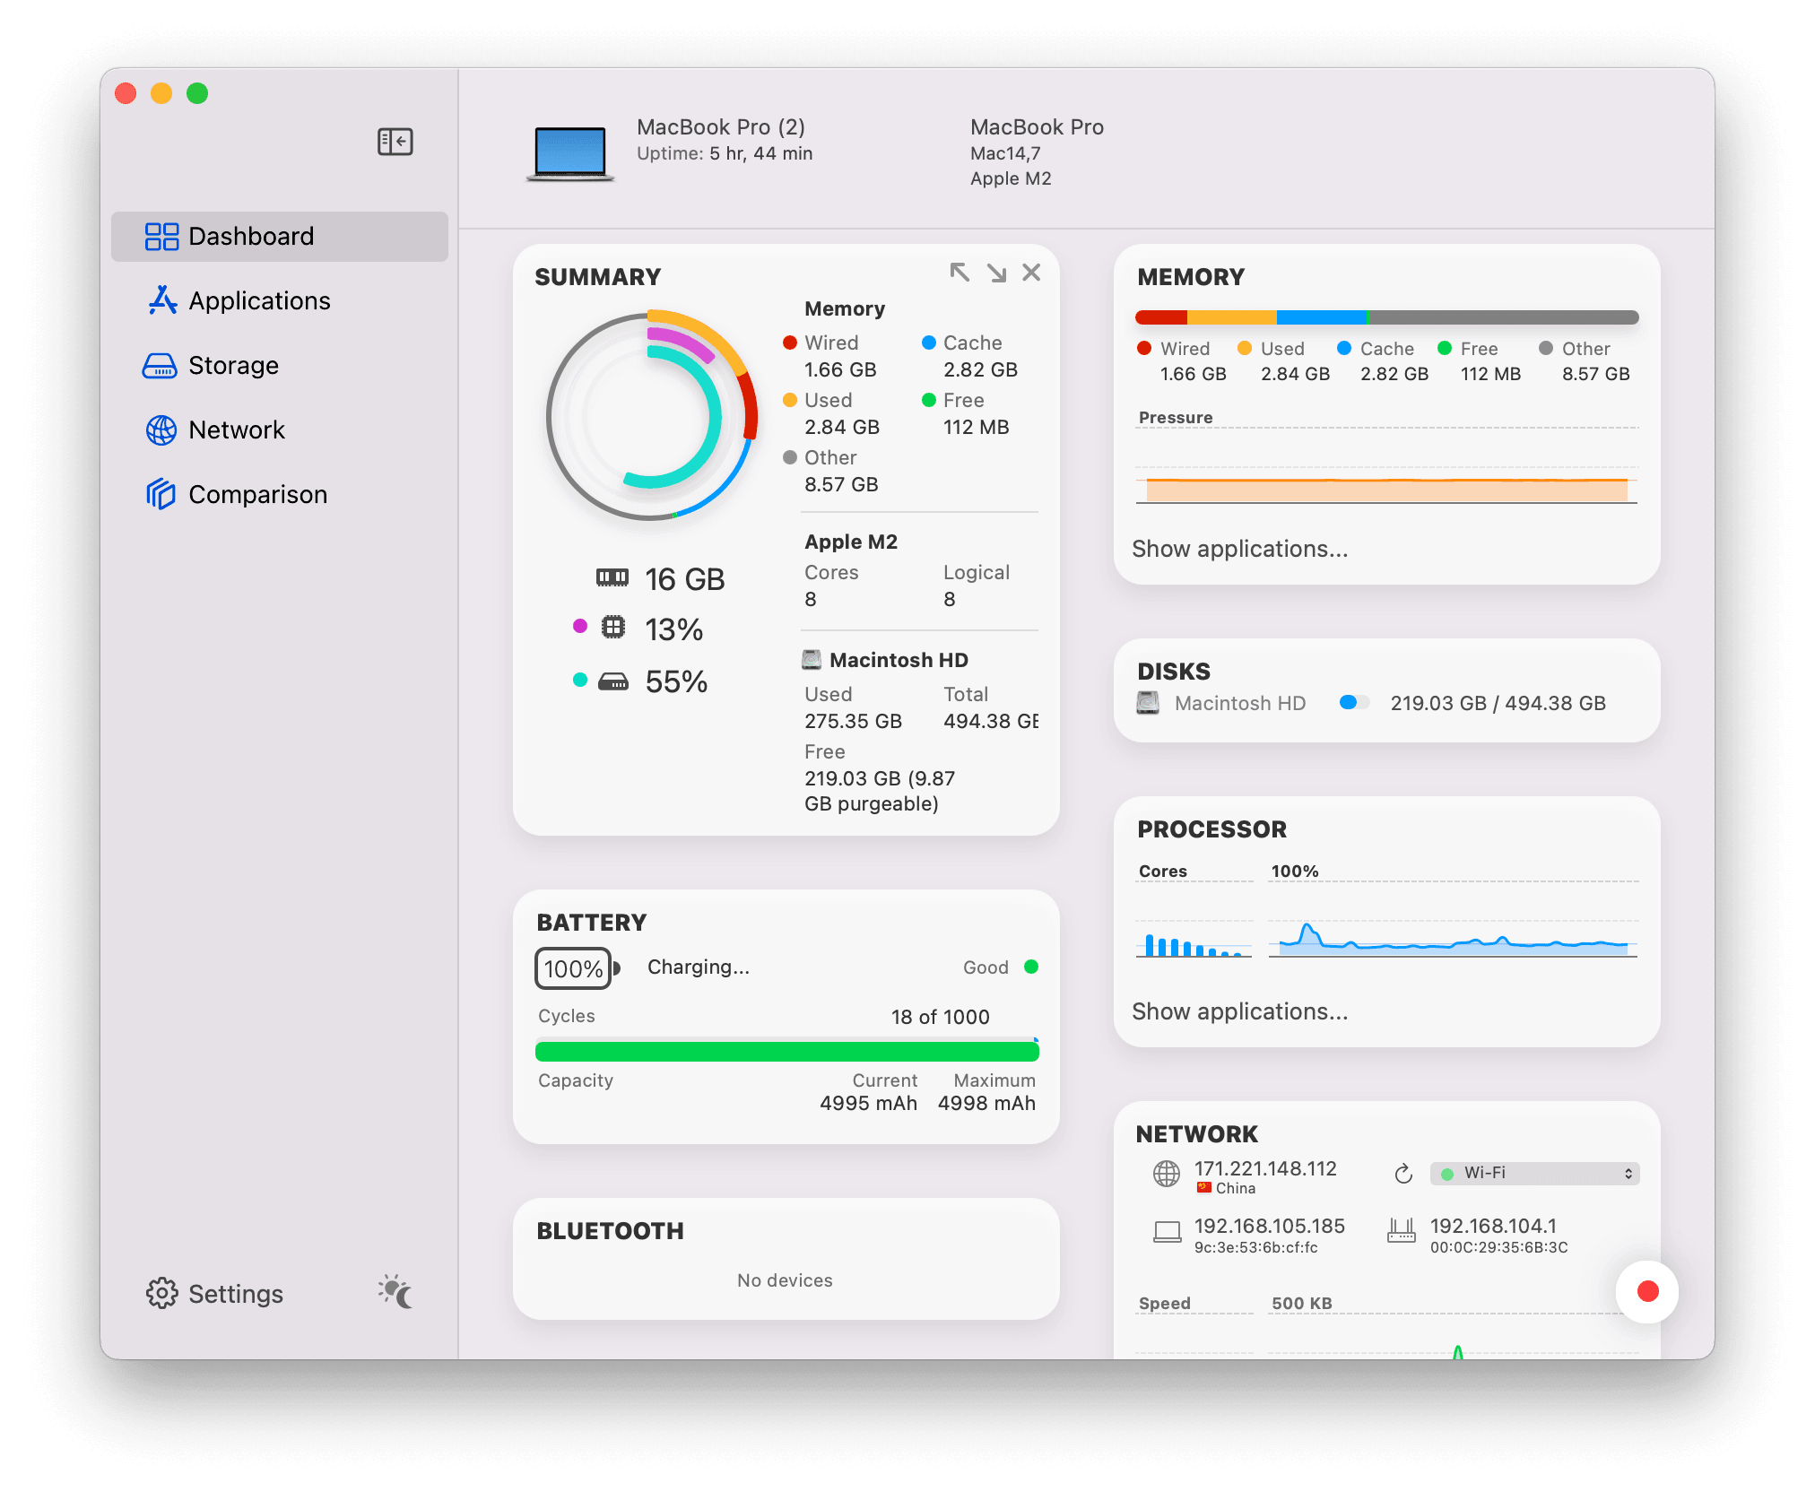Click the globe icon beside the public IP
This screenshot has height=1492, width=1815.
(x=1166, y=1174)
